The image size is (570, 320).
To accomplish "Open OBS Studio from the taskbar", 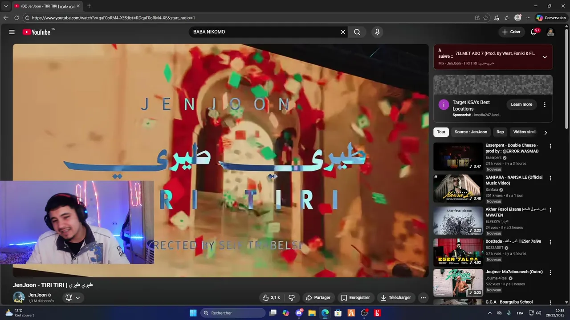I will 364,313.
